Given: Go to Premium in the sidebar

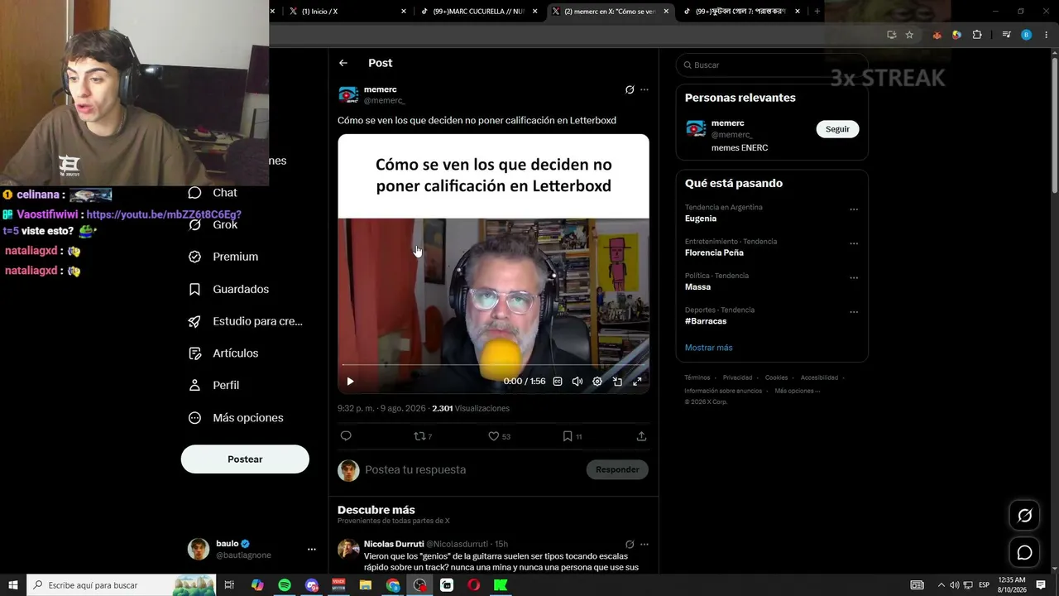Looking at the screenshot, I should point(223,257).
